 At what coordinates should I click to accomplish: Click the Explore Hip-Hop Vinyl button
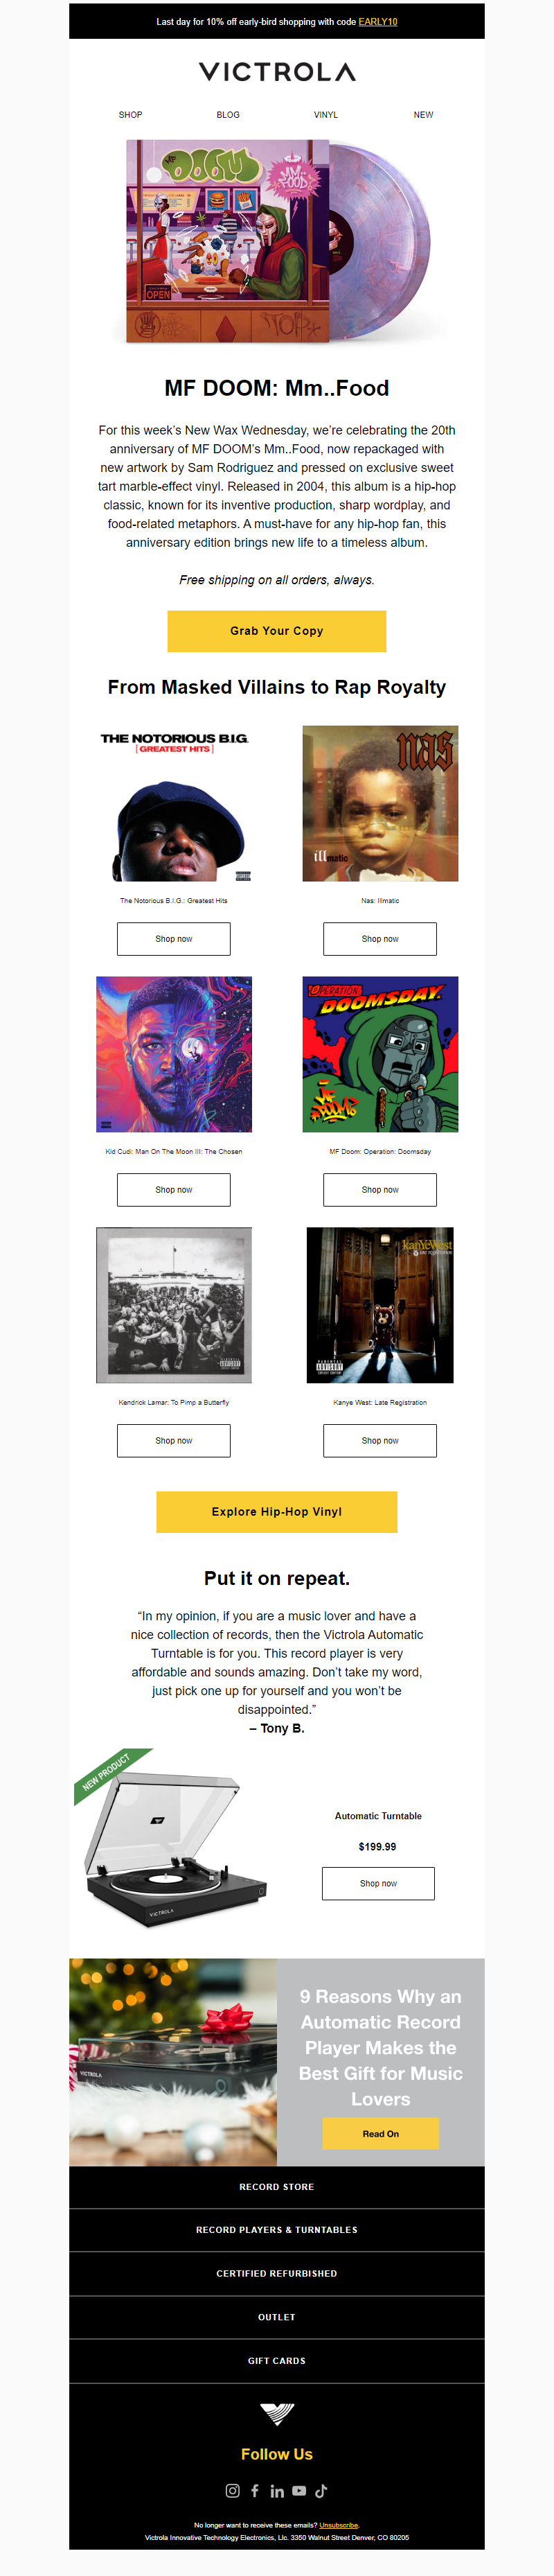(277, 1511)
